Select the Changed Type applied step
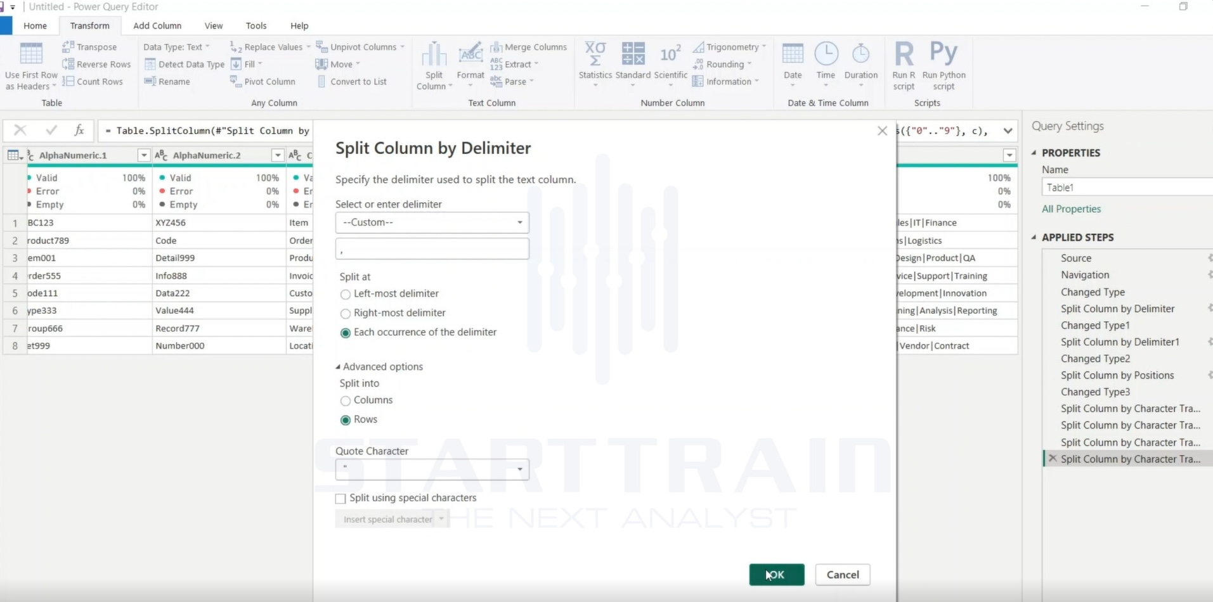 coord(1093,292)
